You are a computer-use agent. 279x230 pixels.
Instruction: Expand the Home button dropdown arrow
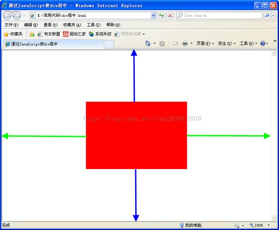point(155,43)
